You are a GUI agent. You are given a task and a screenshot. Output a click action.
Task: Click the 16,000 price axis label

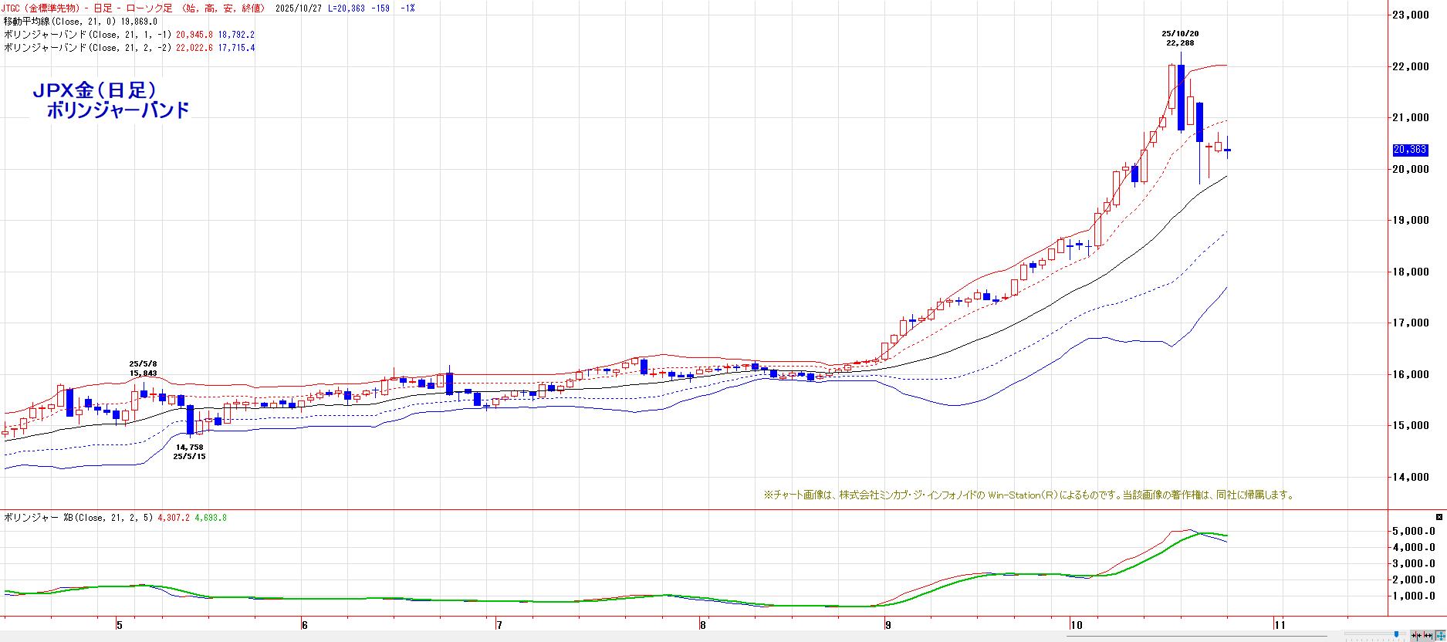[x=1412, y=375]
